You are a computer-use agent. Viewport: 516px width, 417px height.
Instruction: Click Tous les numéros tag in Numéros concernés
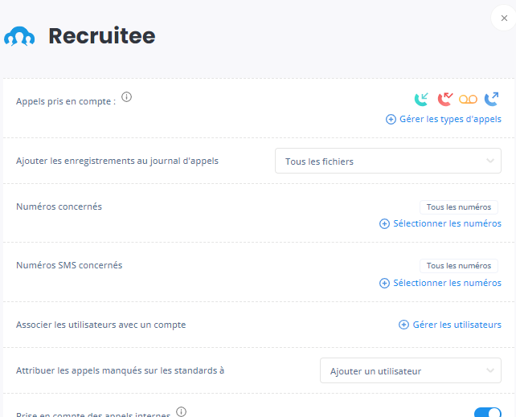459,207
